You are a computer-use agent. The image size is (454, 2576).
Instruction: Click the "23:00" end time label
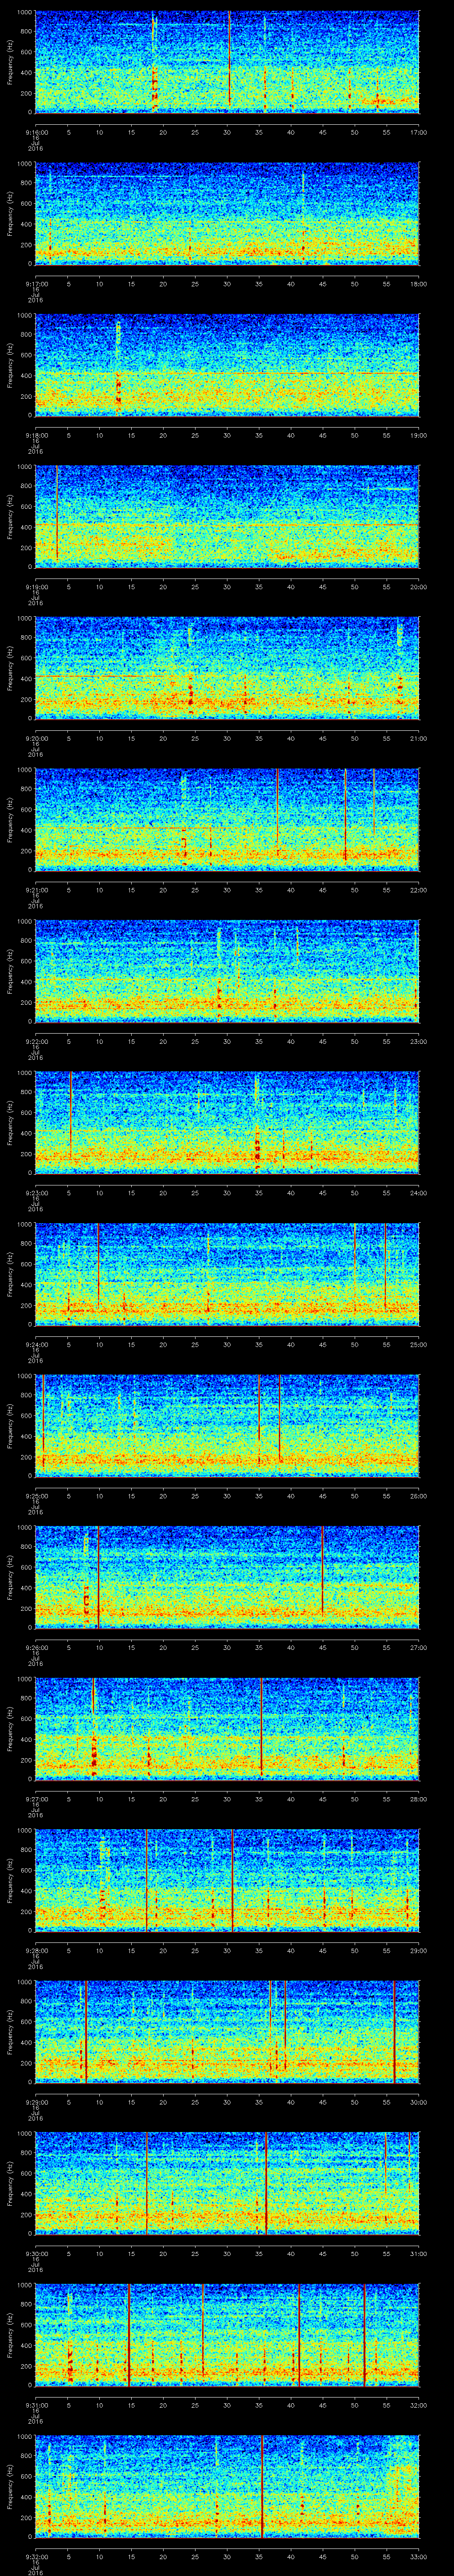pyautogui.click(x=418, y=1041)
